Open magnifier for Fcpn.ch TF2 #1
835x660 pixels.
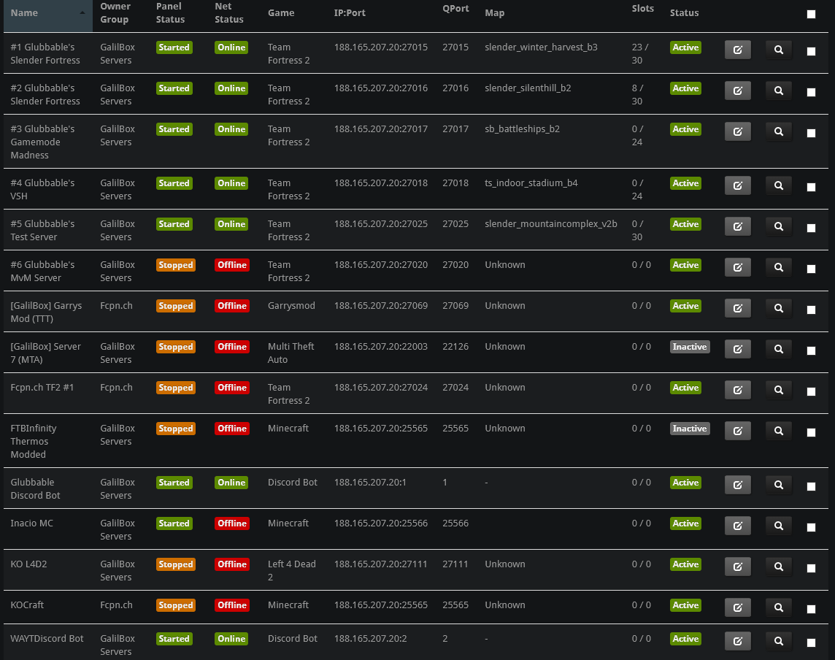pyautogui.click(x=779, y=390)
